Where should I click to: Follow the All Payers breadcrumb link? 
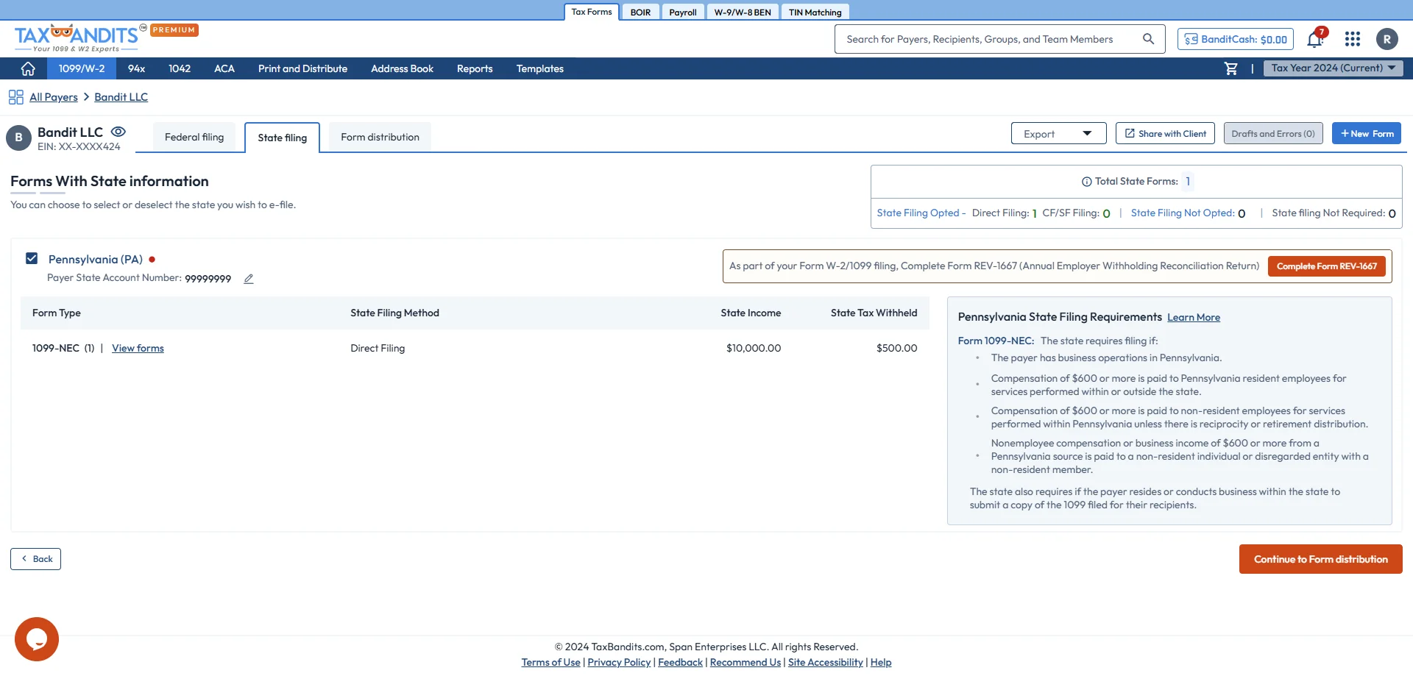click(x=54, y=97)
